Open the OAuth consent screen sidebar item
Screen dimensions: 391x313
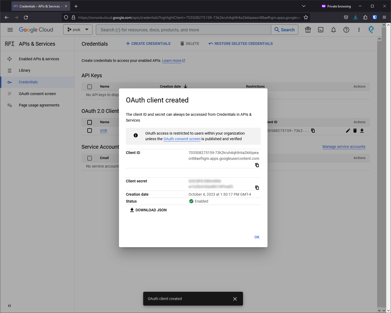click(x=37, y=94)
